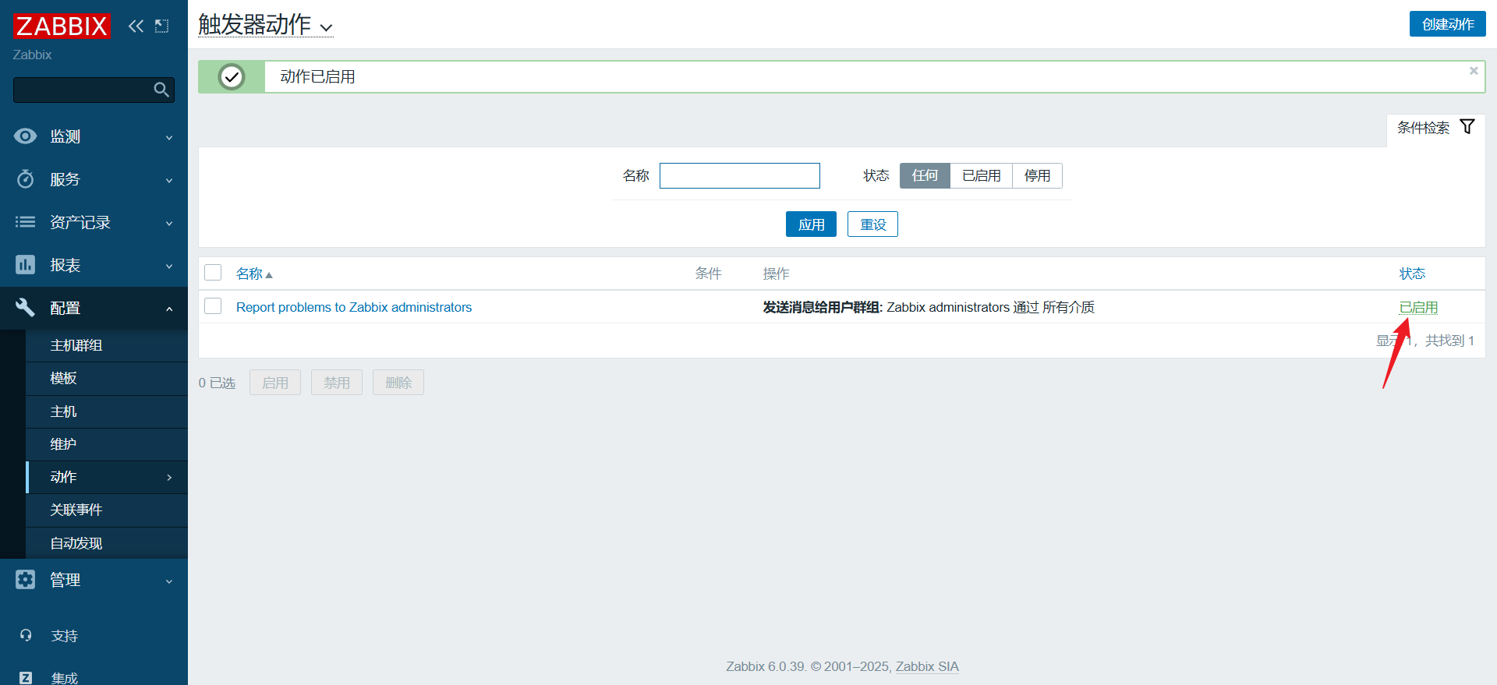The height and width of the screenshot is (685, 1497).
Task: Select all actions via header checkbox
Action: tap(213, 273)
